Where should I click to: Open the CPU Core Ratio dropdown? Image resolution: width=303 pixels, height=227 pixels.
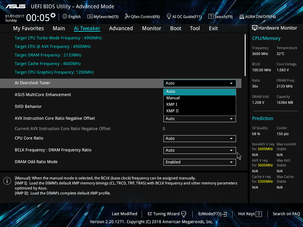pyautogui.click(x=200, y=138)
